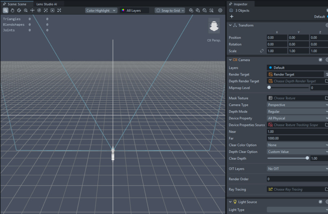Screen dimensions: 328x214
Task: Open the Clear Color Option dropdown
Action: tap(297, 145)
